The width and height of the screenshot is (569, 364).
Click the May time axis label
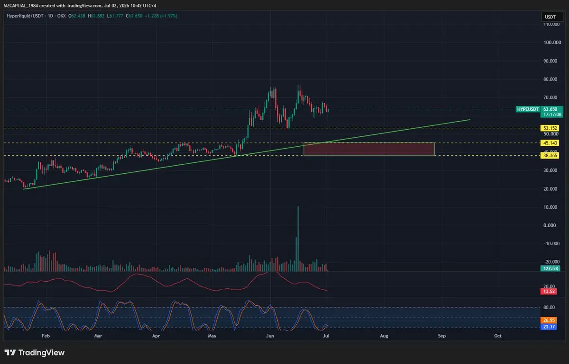212,336
